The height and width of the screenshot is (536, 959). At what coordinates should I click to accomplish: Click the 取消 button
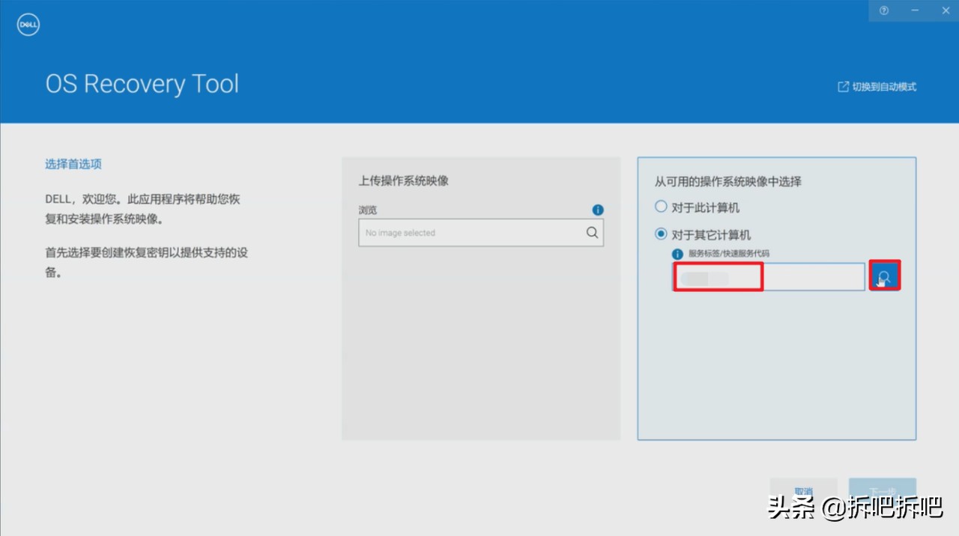pyautogui.click(x=803, y=487)
